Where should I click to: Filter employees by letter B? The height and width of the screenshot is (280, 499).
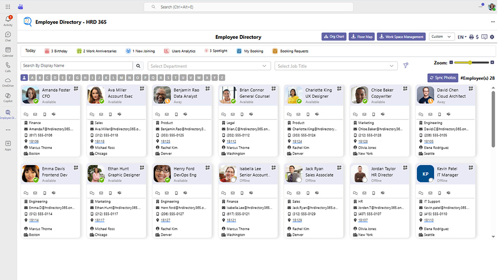pyautogui.click(x=40, y=78)
